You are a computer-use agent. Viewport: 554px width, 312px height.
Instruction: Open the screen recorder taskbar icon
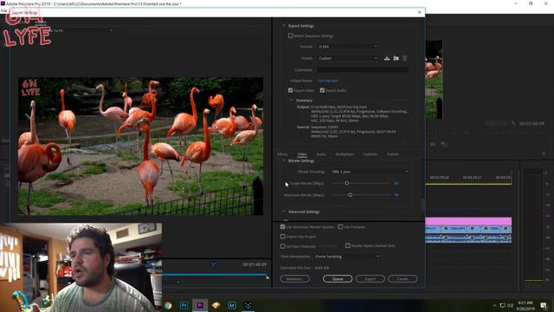(248, 305)
